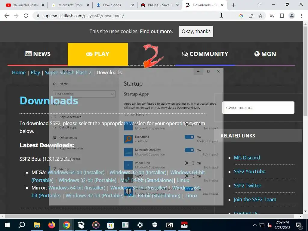Click the page's horizontal scrollbar
Screen dimensions: 308x231
(x=149, y=216)
